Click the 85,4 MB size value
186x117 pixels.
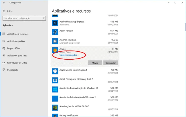[114, 31]
